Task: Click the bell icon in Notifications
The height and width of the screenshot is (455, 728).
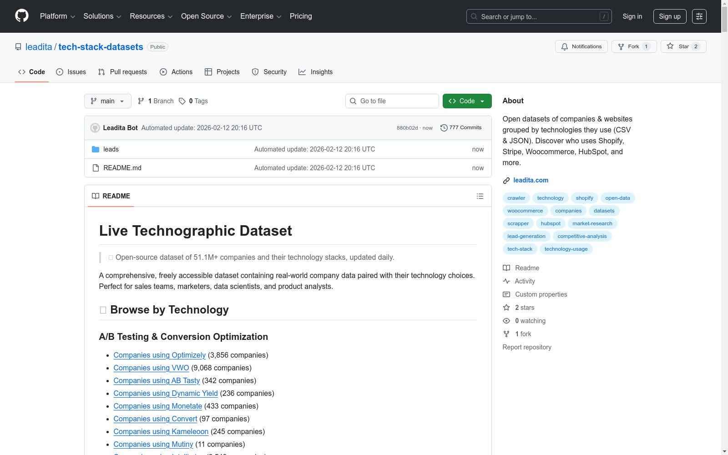Action: pos(565,46)
